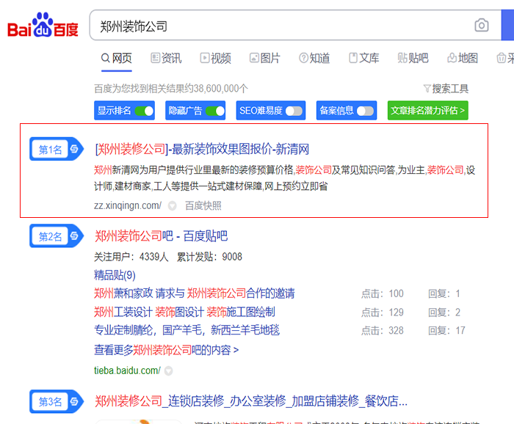
Task: Click 点击: 328 text
Action: pyautogui.click(x=383, y=331)
